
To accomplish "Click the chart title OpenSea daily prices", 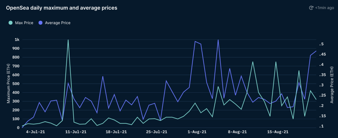I will click(x=62, y=8).
